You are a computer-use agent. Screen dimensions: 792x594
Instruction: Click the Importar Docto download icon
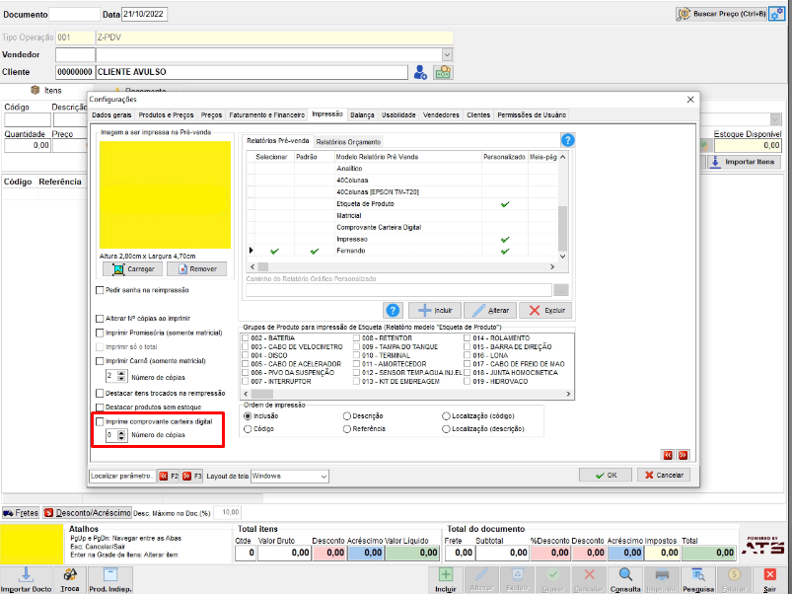click(x=26, y=575)
